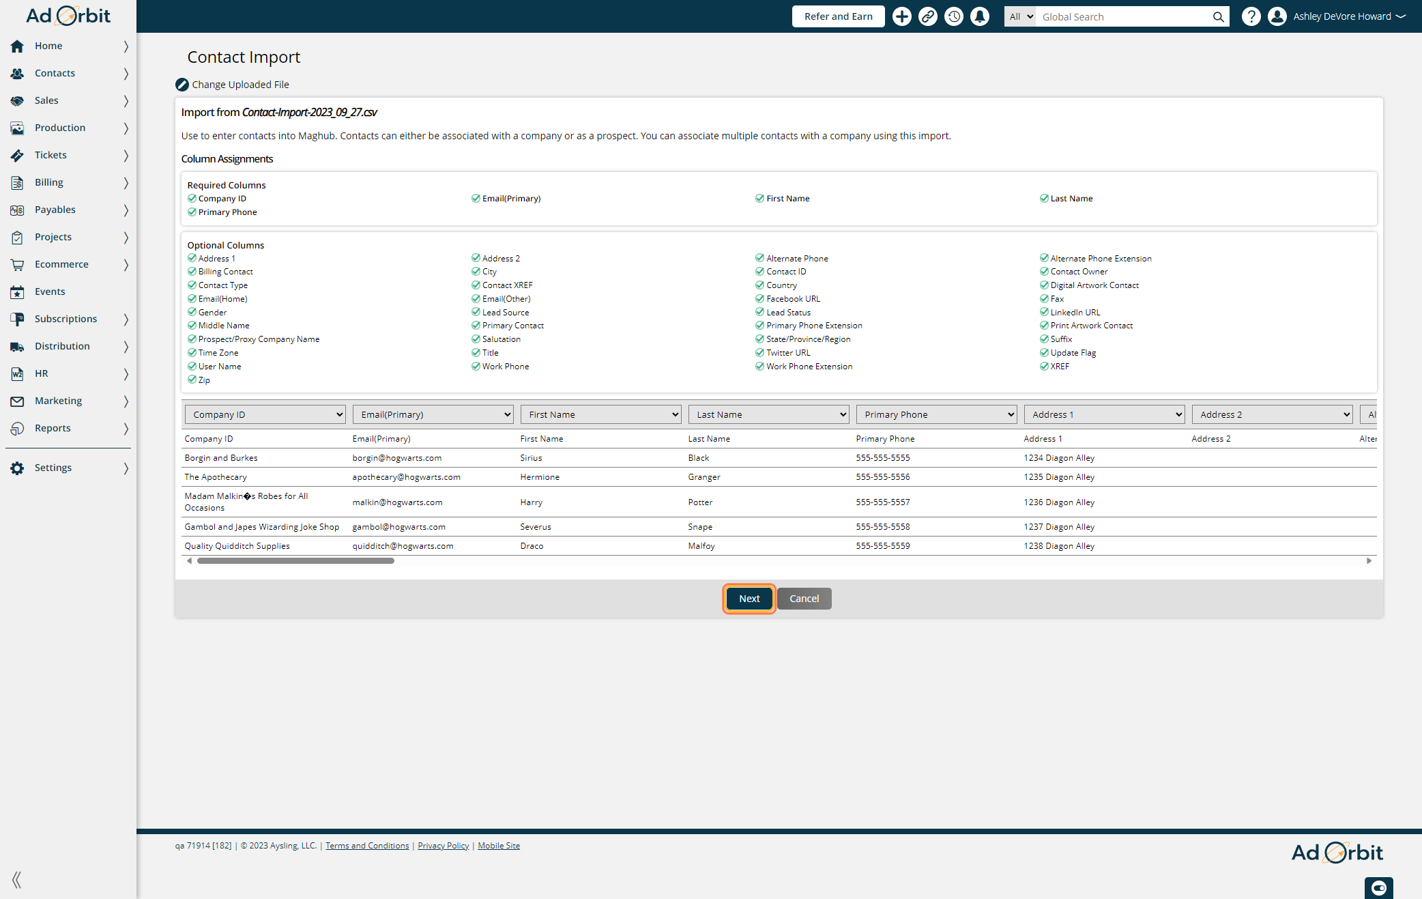Click the Company ID required column checkmark
This screenshot has width=1422, height=899.
click(x=192, y=199)
